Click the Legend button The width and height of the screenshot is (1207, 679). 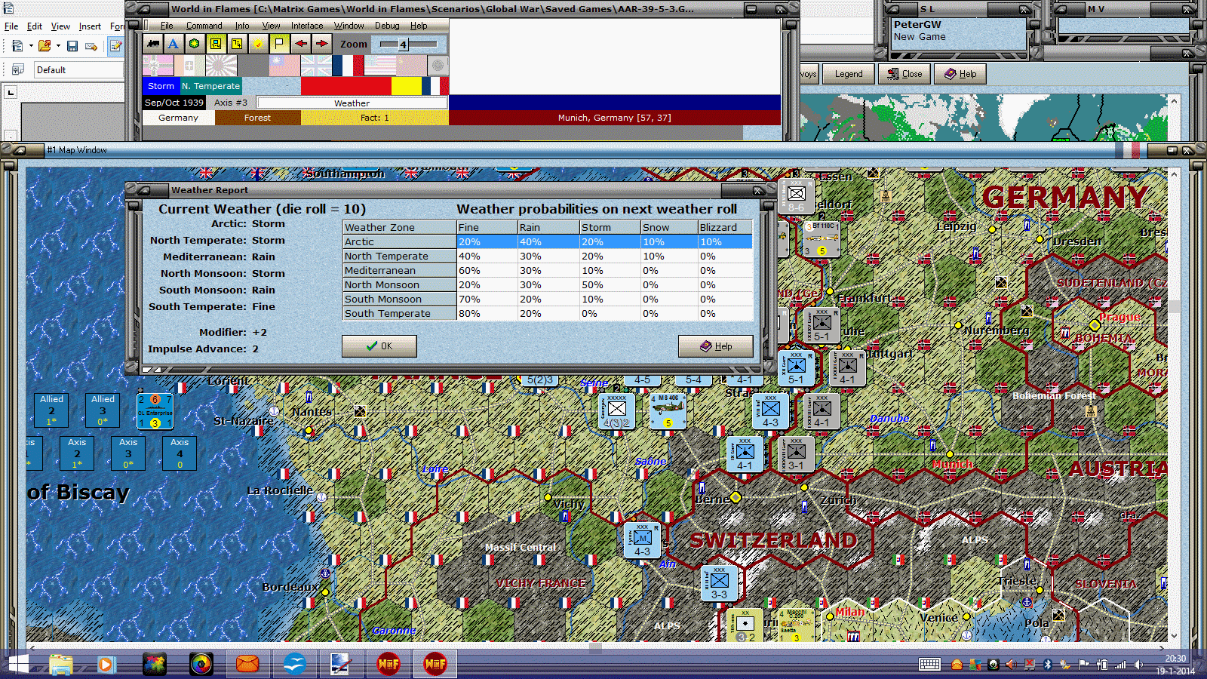tap(849, 74)
